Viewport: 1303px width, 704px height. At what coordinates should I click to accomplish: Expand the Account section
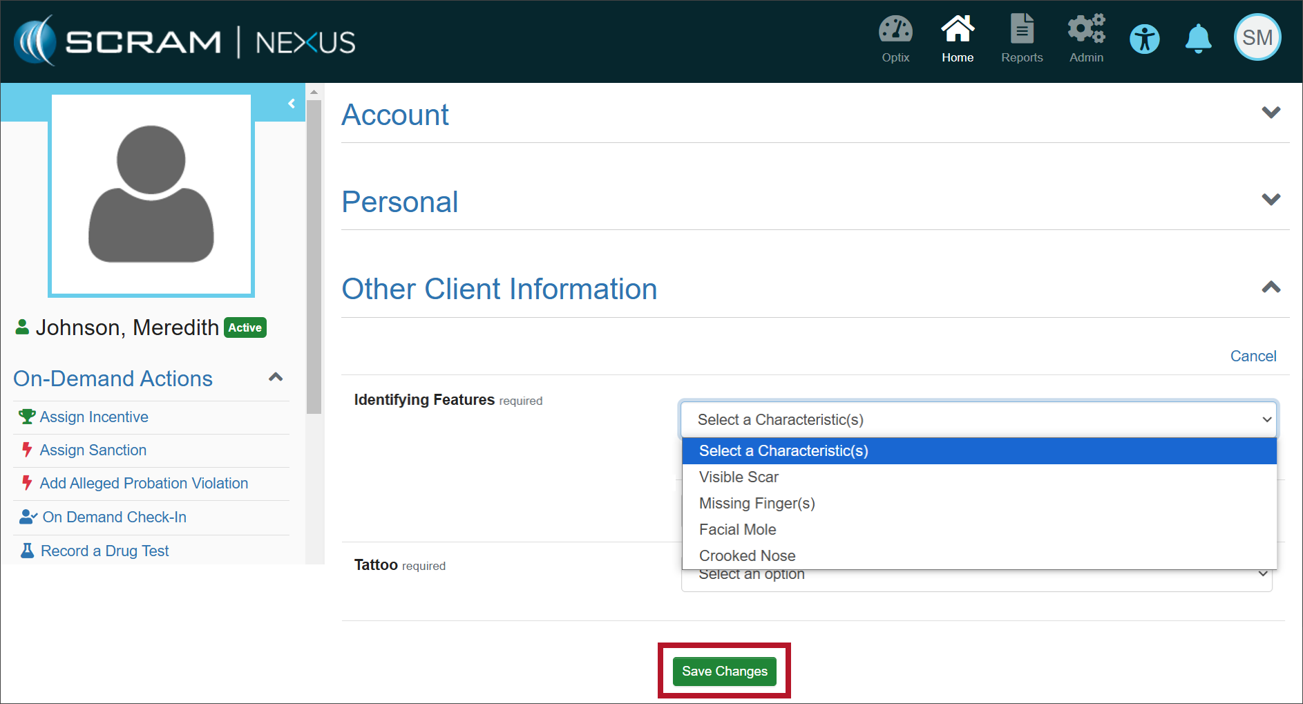coord(1271,113)
